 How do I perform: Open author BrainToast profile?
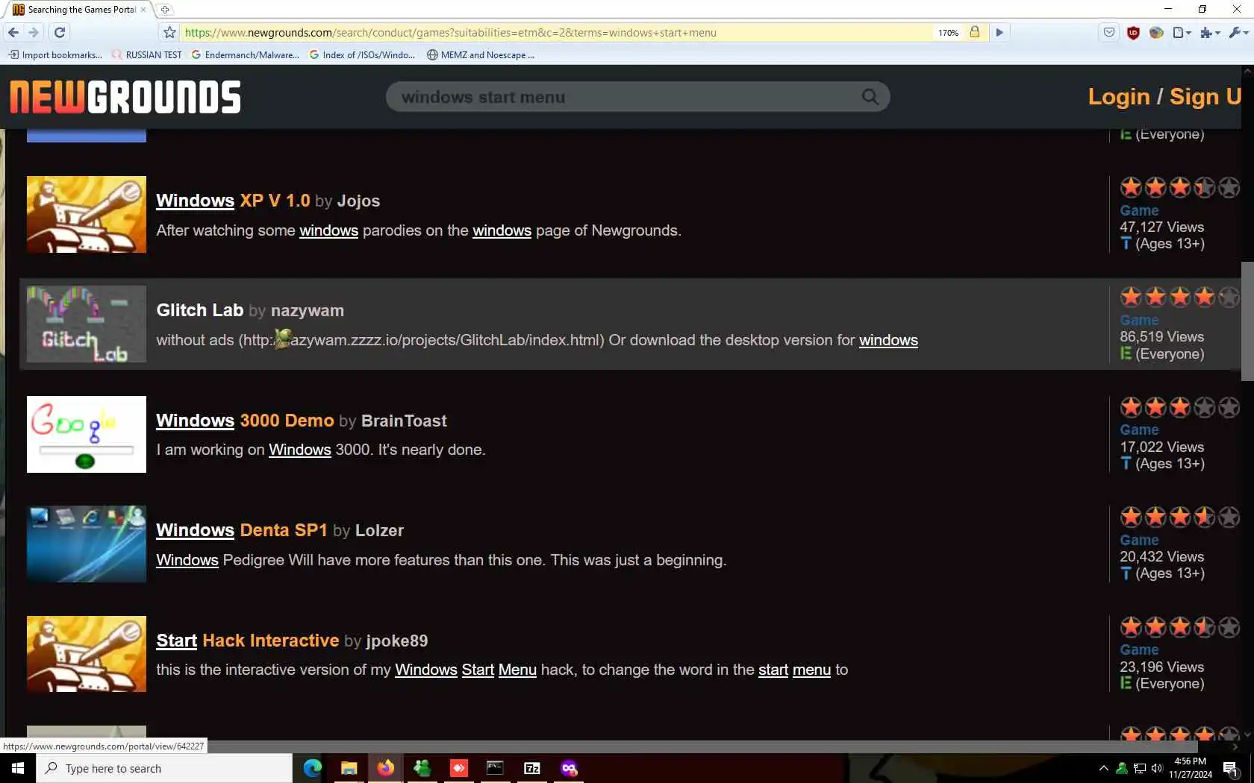(404, 421)
